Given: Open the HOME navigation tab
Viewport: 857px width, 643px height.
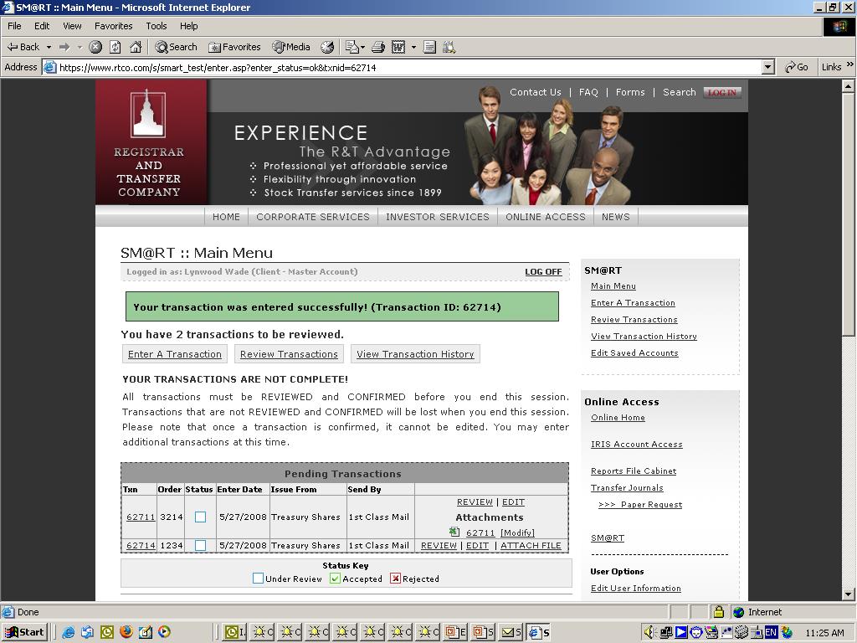Looking at the screenshot, I should [x=226, y=217].
